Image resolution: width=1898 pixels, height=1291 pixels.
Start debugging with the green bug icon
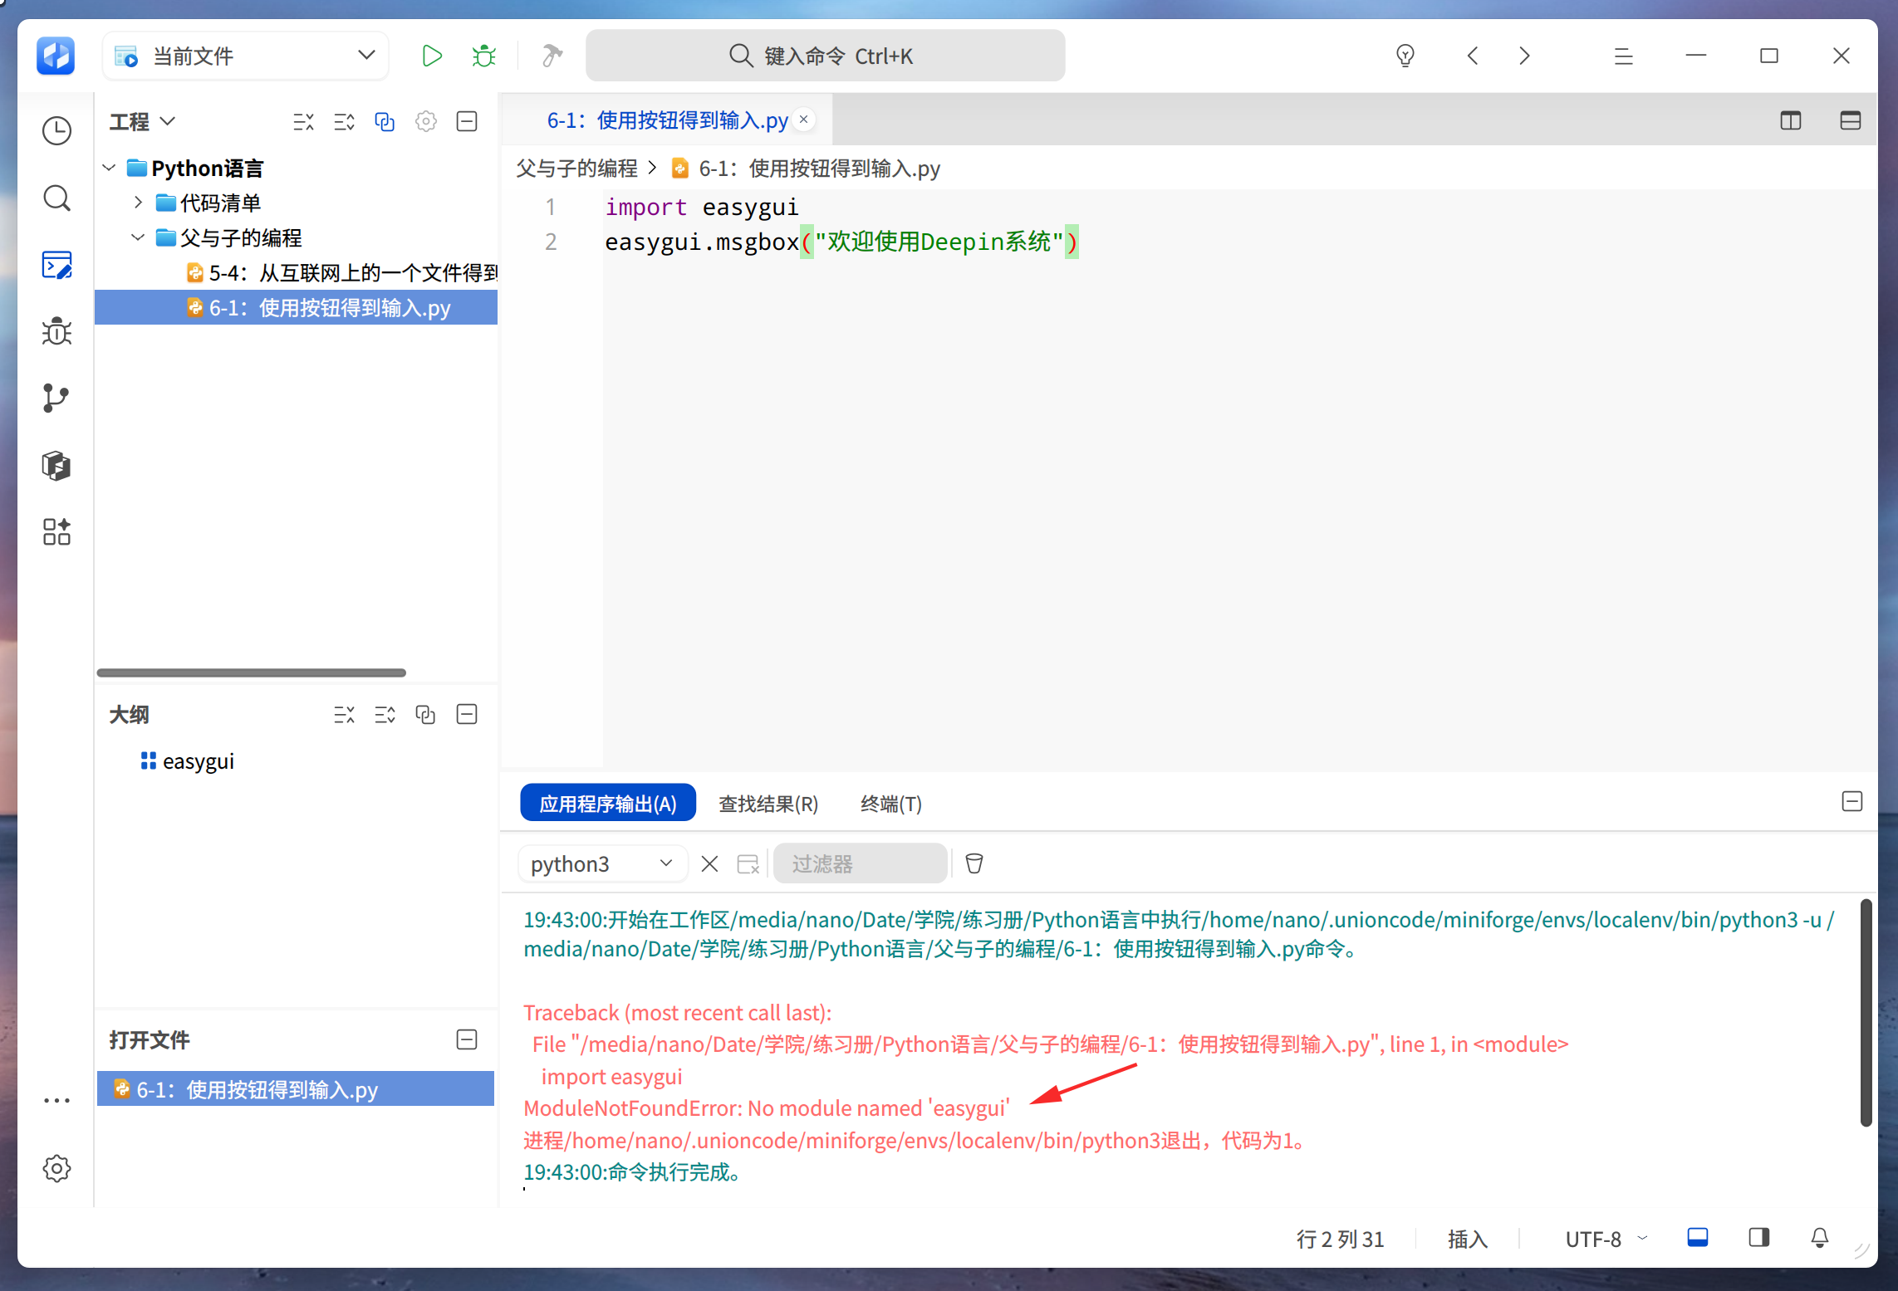483,56
